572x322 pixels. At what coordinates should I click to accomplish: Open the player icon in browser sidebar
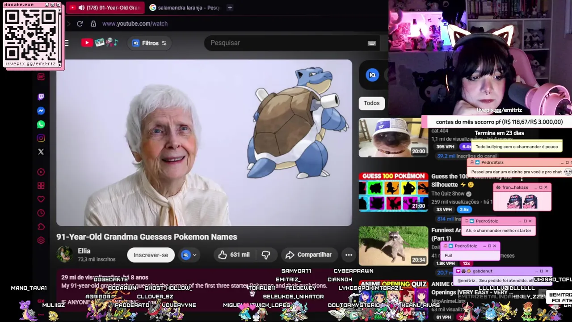click(41, 172)
